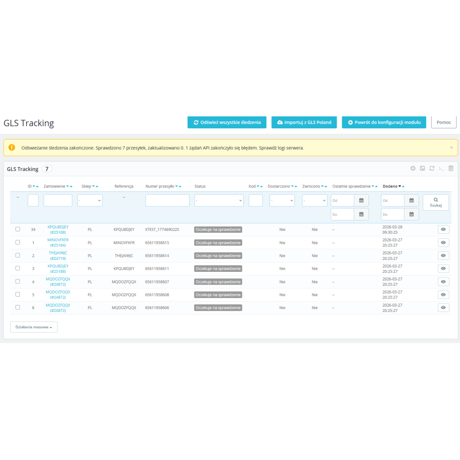Open calendar for Ostatnie sprawdzenie Do date

coord(362,214)
